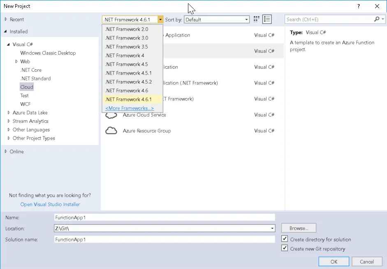The width and height of the screenshot is (387, 269).
Task: Open the Sort by Default dropdown
Action: (x=216, y=19)
